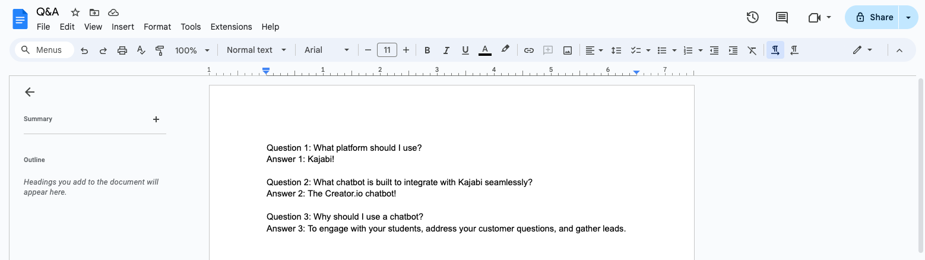
Task: Apply a checklist
Action: click(635, 50)
